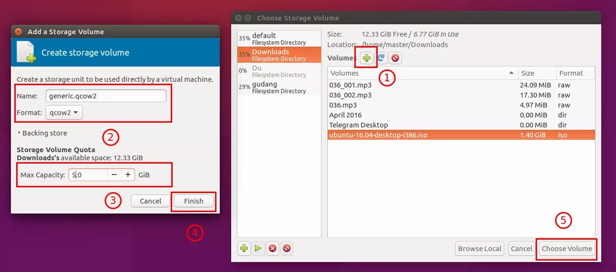Click the 24.09 MiB size cell
The width and height of the screenshot is (616, 272).
[535, 85]
